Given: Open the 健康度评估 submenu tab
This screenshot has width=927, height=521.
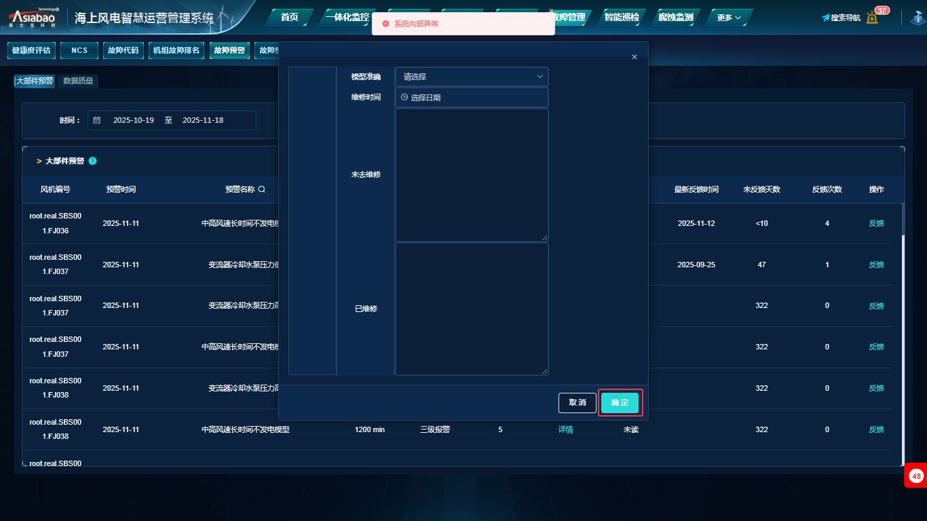Looking at the screenshot, I should pyautogui.click(x=31, y=51).
